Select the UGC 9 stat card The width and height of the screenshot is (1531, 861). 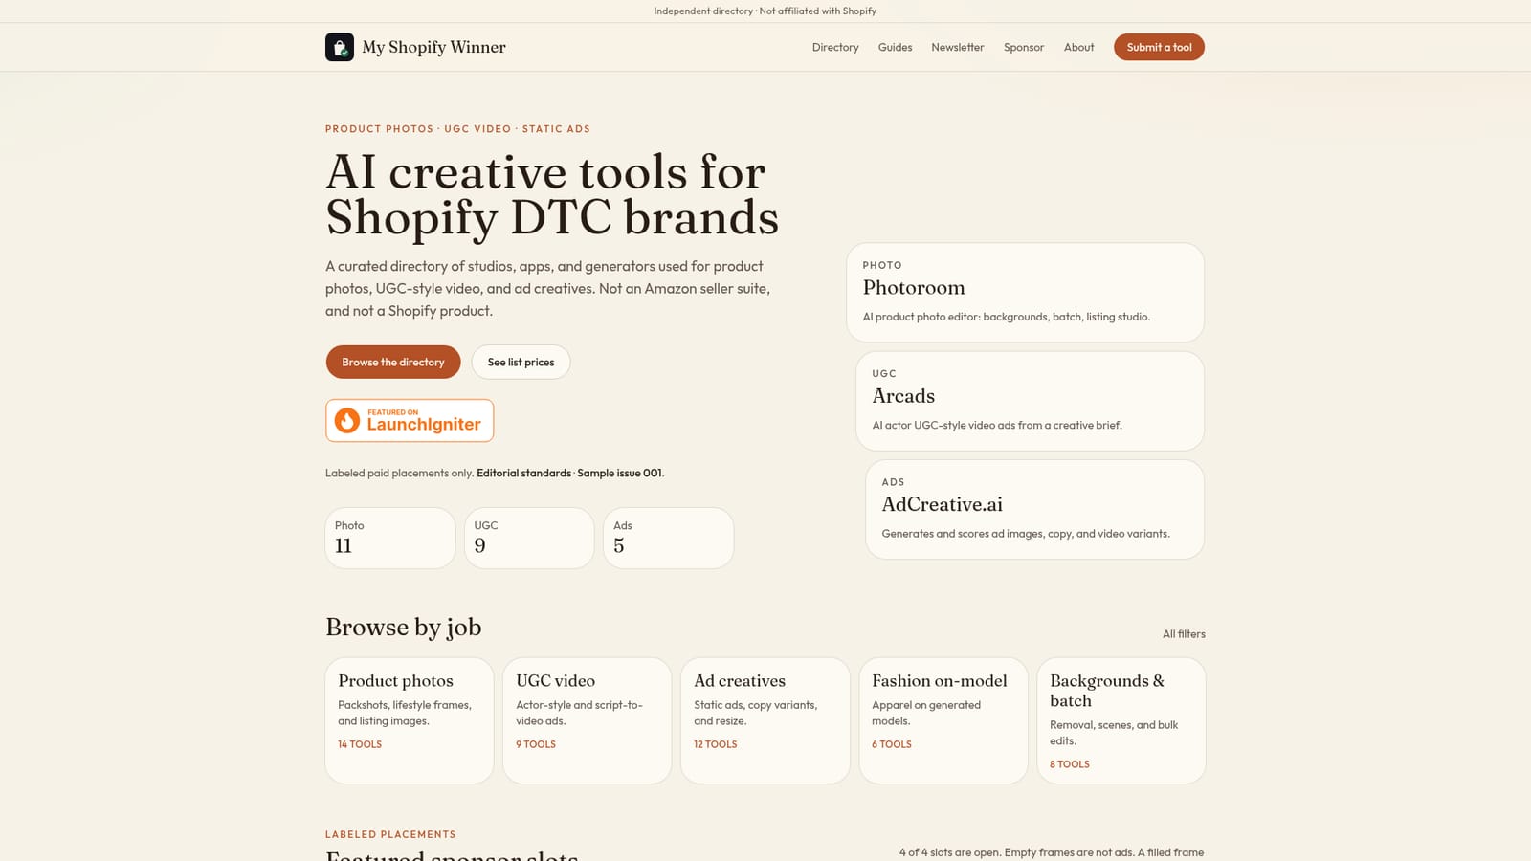point(529,538)
